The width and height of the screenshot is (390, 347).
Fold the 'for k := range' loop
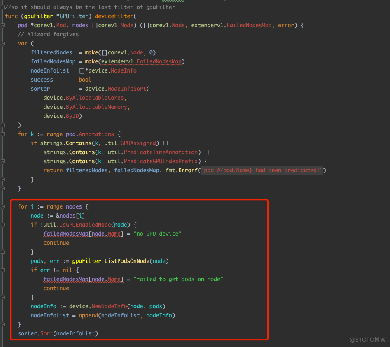click(3, 134)
